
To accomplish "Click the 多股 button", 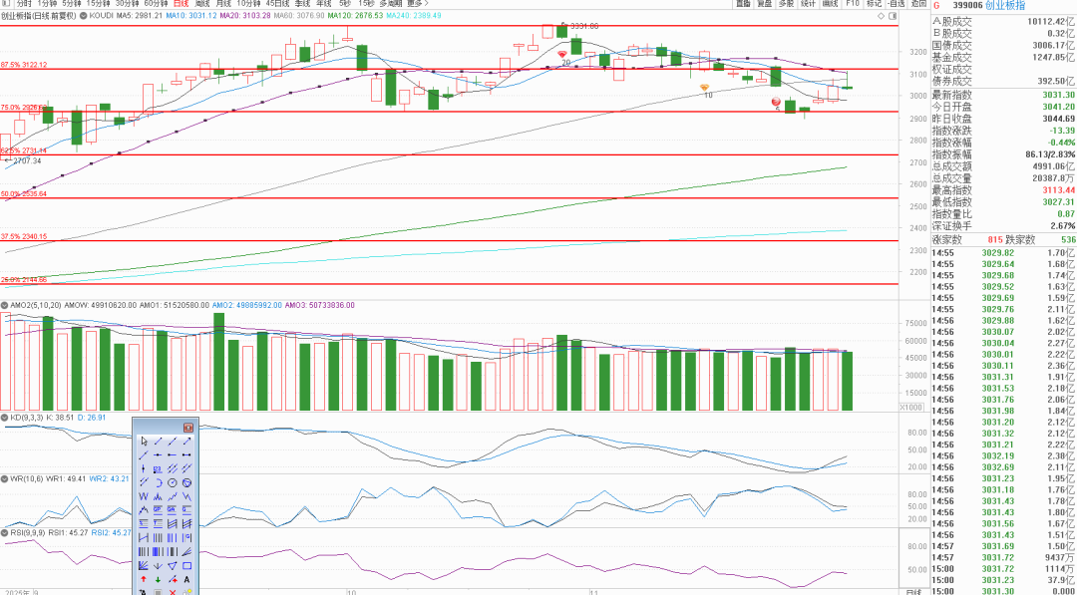I will pos(787,3).
